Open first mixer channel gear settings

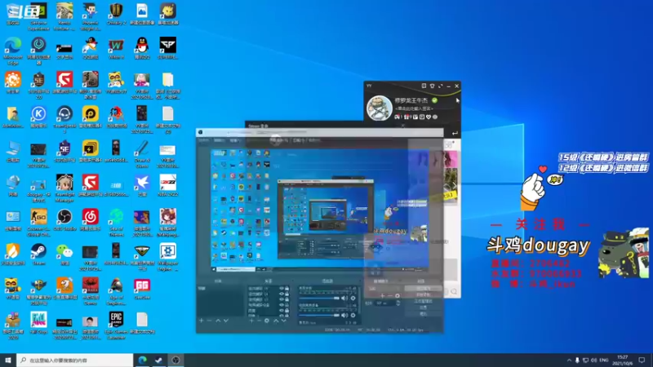click(x=353, y=298)
